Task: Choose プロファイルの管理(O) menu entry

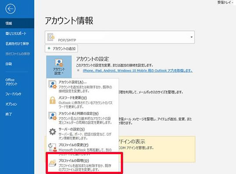Action: 83,165
